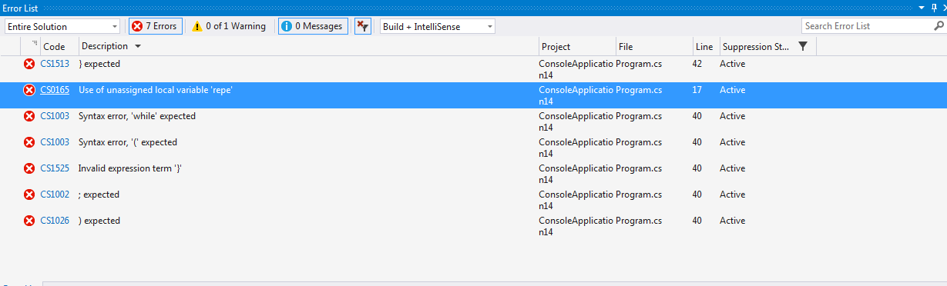Select 'Use of unassigned local variable' description
The width and height of the screenshot is (947, 286).
tap(156, 90)
